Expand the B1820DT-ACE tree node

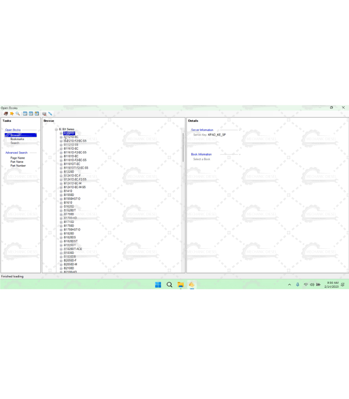(x=61, y=249)
